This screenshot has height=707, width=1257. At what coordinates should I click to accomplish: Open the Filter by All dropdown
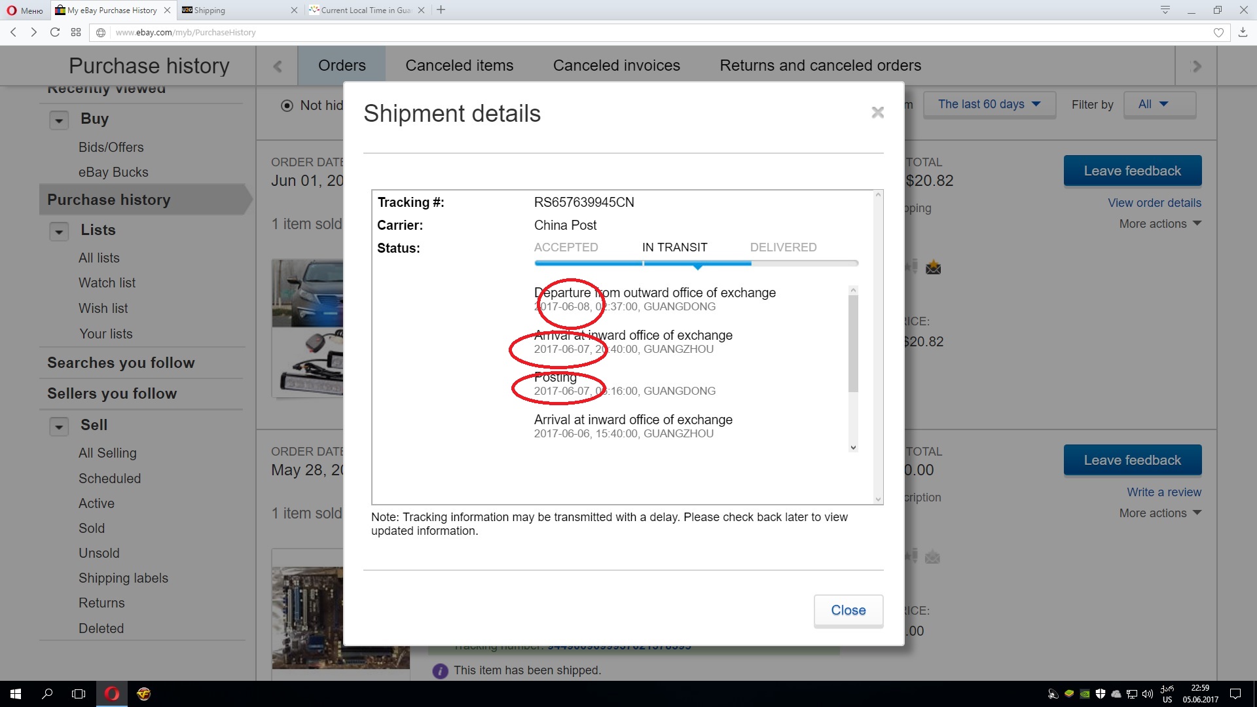pos(1159,104)
